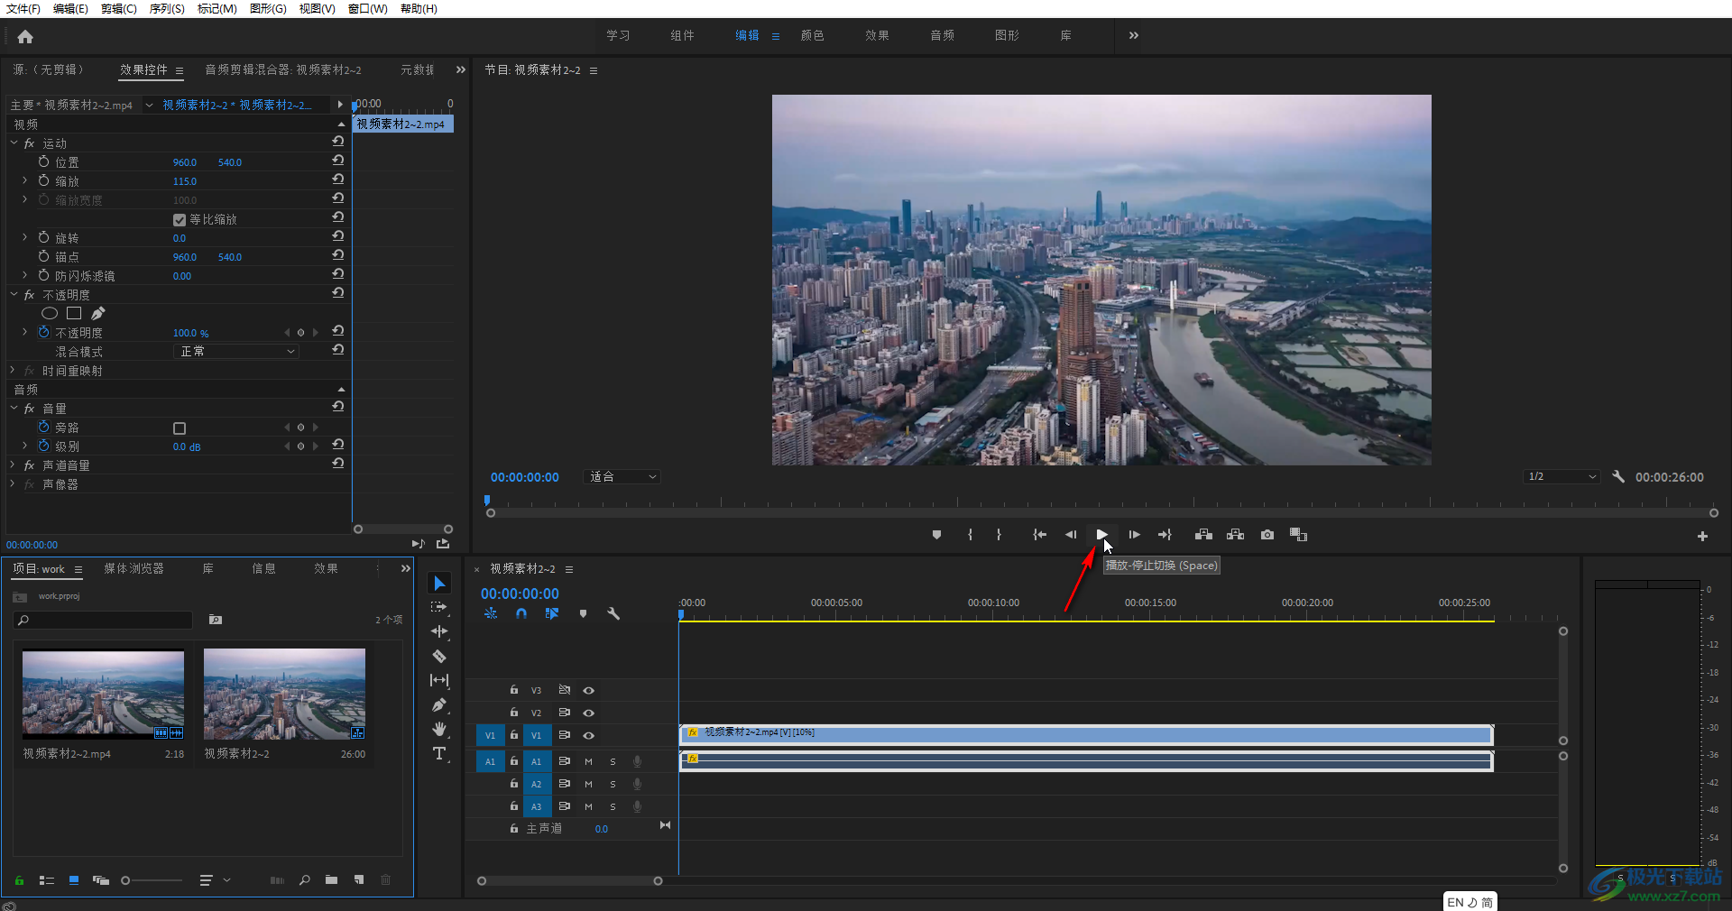The image size is (1732, 911).
Task: Select the Ripple Edit tool
Action: click(x=439, y=631)
